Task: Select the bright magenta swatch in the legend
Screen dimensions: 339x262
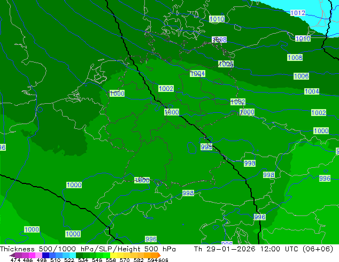Action: tap(32, 255)
